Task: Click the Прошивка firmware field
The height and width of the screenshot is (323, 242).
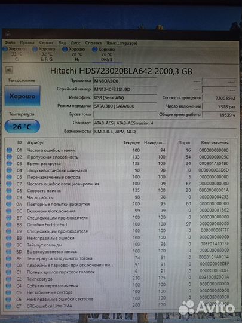Action: 125,81
